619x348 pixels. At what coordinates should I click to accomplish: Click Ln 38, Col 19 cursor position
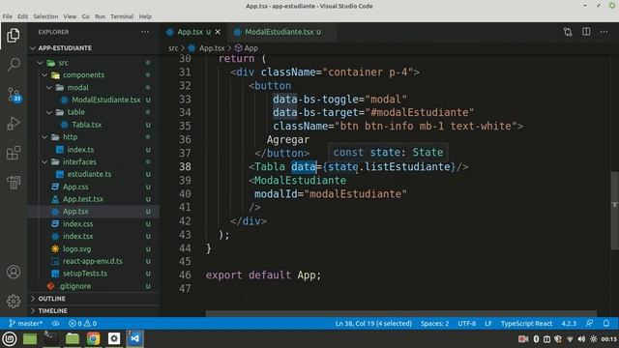pyautogui.click(x=373, y=324)
